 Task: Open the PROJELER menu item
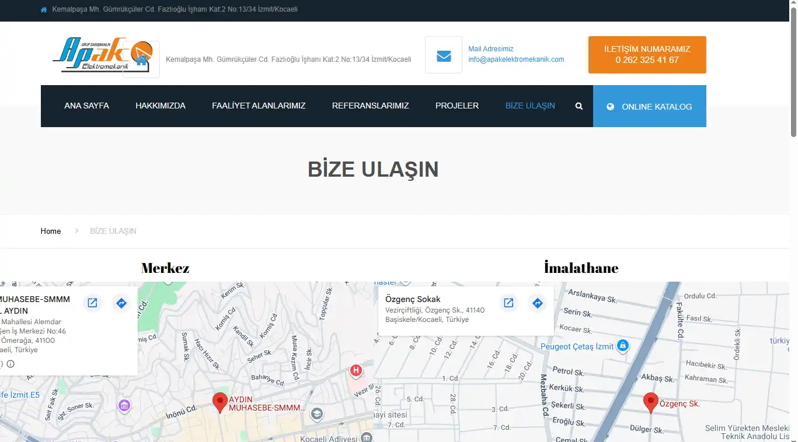click(457, 106)
